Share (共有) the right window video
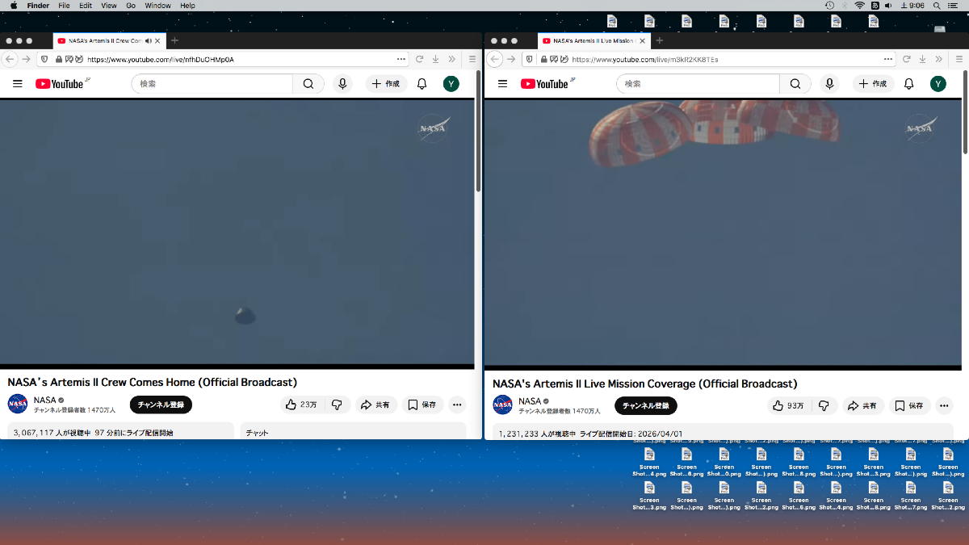This screenshot has height=545, width=969. (x=862, y=405)
